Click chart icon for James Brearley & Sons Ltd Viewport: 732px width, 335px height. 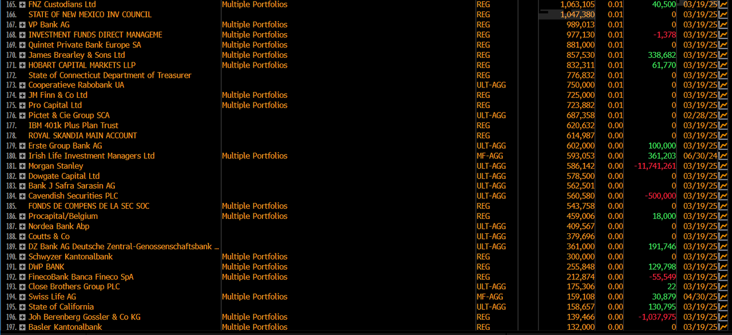[x=723, y=55]
